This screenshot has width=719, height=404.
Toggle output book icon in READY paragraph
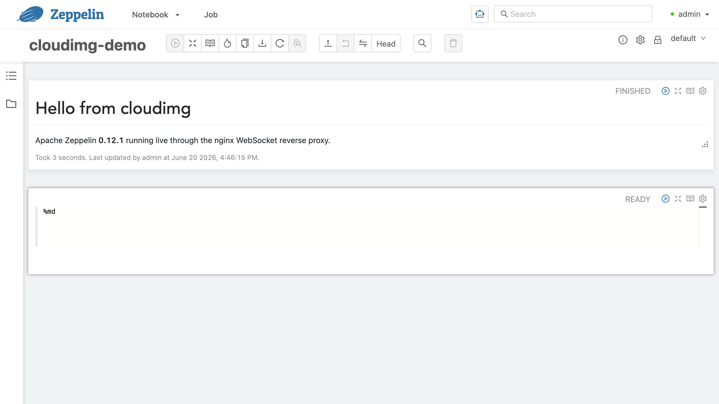click(690, 199)
